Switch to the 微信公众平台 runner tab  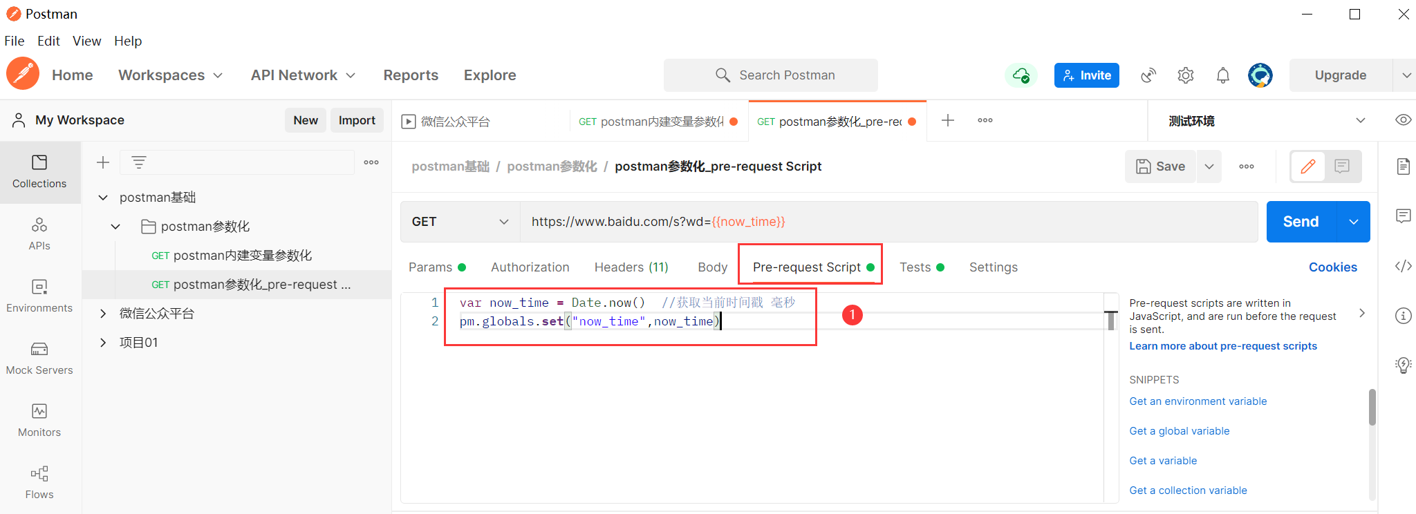[x=481, y=122]
